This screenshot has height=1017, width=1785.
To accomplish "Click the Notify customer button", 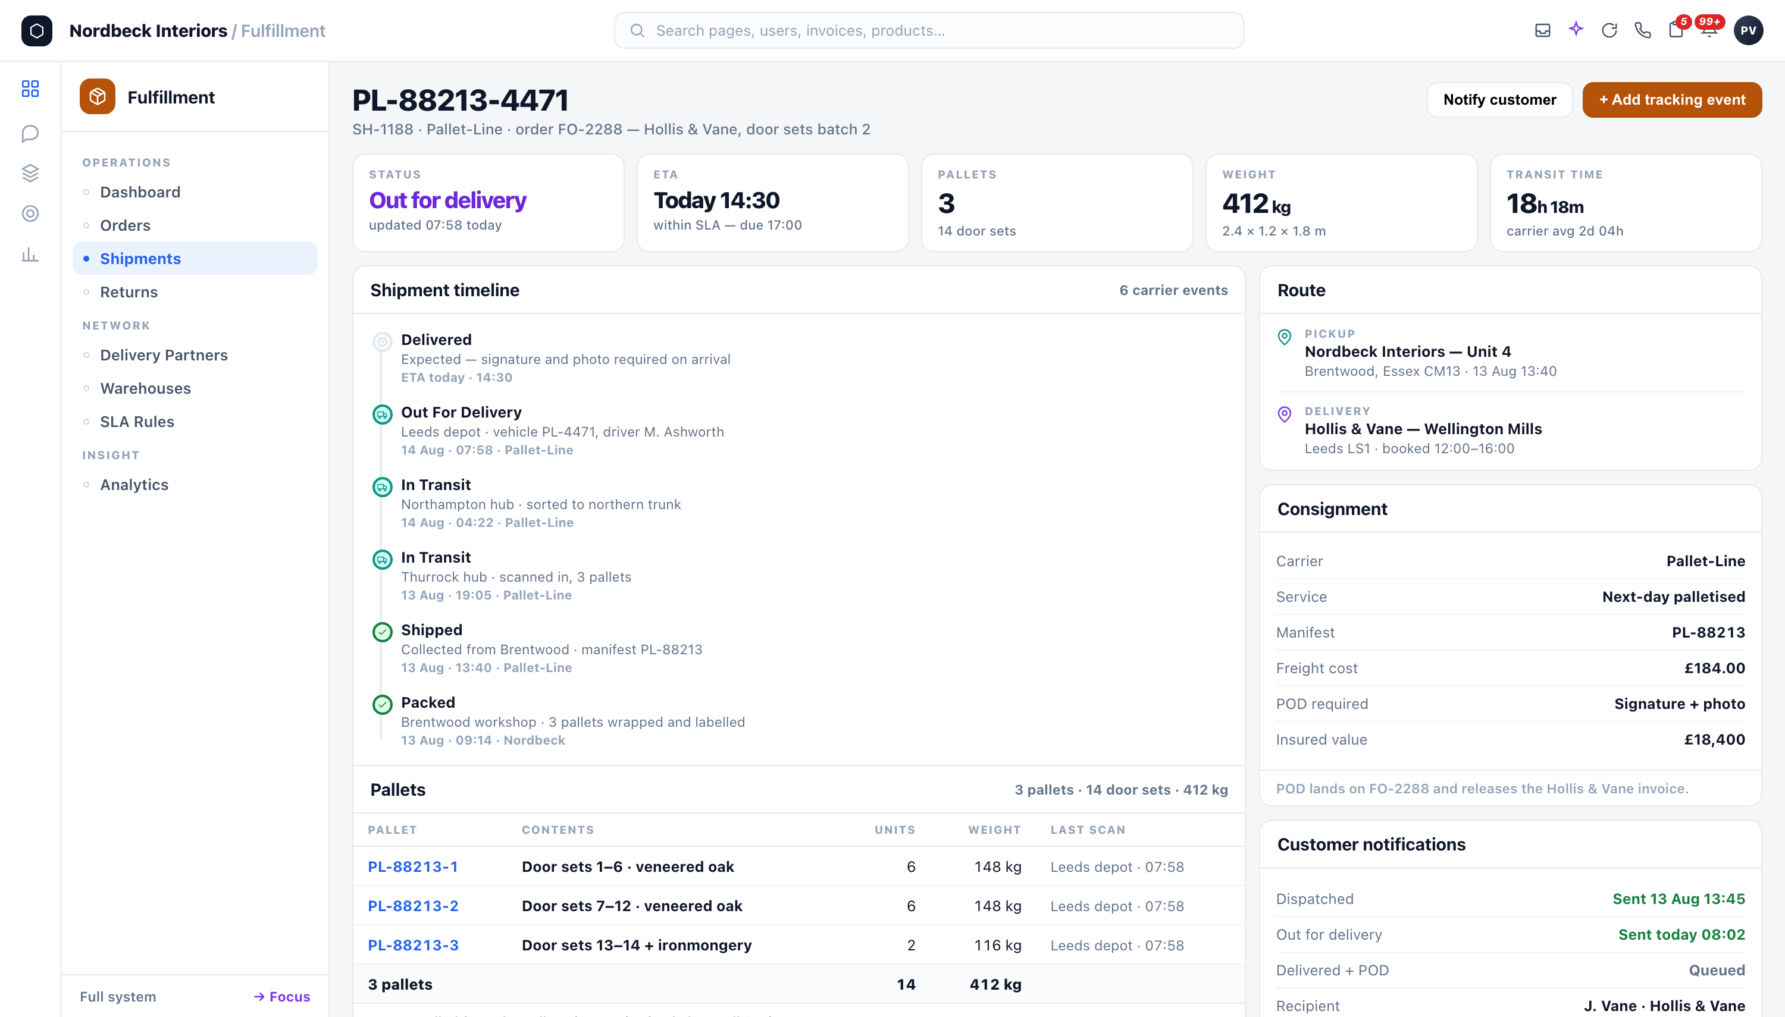I will click(x=1499, y=100).
